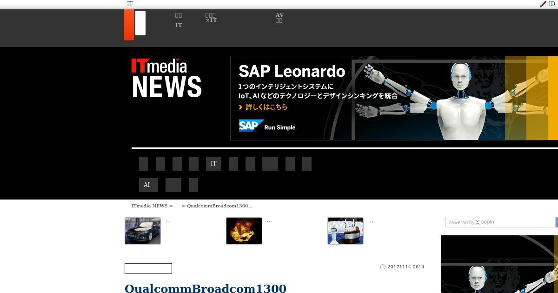Click QualcommBroadcom1300 breadcrumb text

click(219, 206)
